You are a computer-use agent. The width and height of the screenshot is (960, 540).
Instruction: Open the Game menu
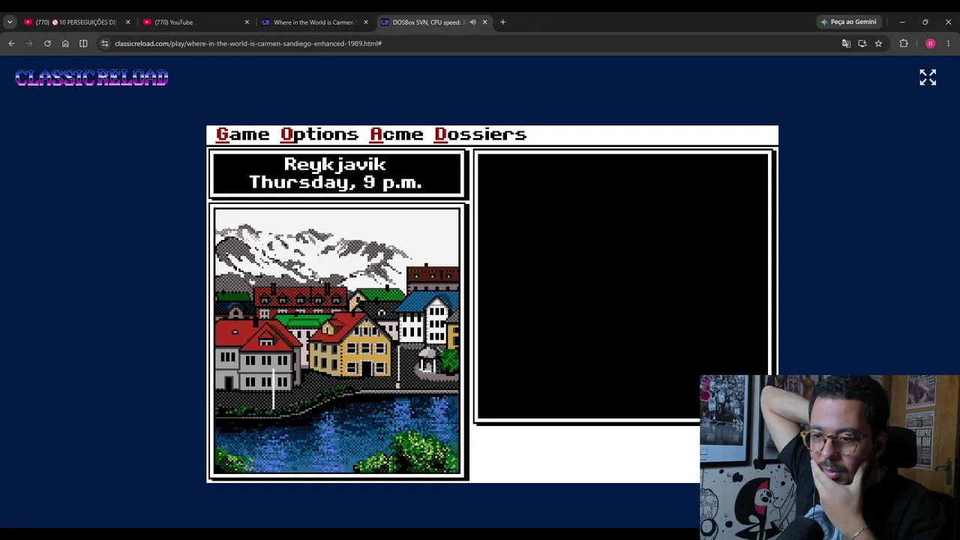242,134
